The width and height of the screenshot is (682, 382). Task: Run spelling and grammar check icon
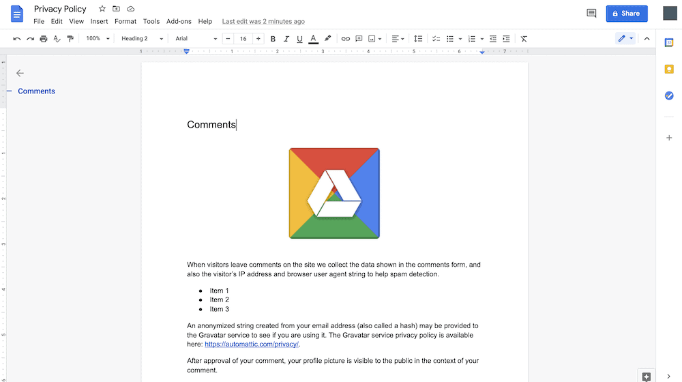(57, 39)
